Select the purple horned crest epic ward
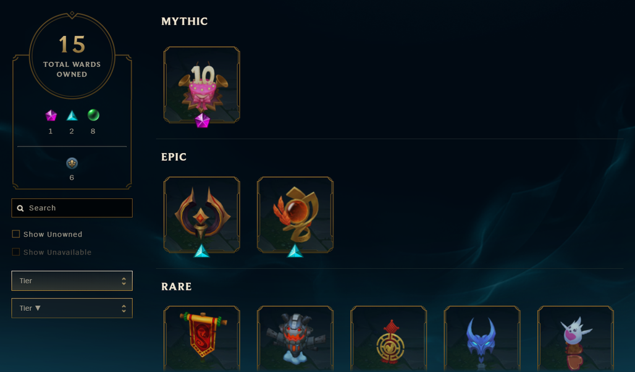The width and height of the screenshot is (635, 372). click(201, 214)
